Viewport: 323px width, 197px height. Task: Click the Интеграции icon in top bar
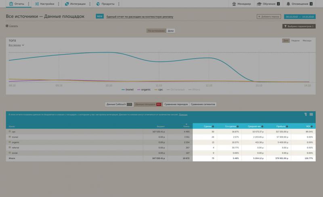(67, 4)
